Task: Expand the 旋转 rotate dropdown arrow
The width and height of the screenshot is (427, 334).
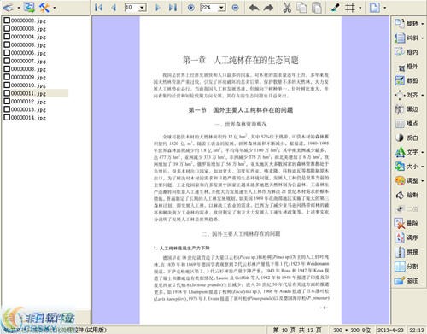Action: click(x=423, y=24)
